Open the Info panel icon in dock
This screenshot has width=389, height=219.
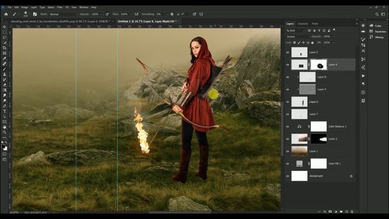tap(363, 92)
